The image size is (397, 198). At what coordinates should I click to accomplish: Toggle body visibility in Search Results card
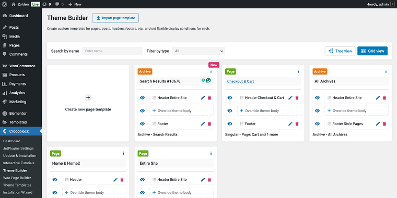[142, 110]
